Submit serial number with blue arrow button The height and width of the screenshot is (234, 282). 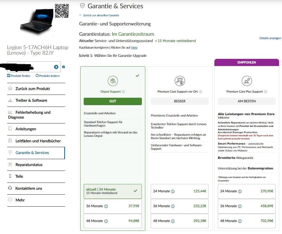[x=56, y=67]
